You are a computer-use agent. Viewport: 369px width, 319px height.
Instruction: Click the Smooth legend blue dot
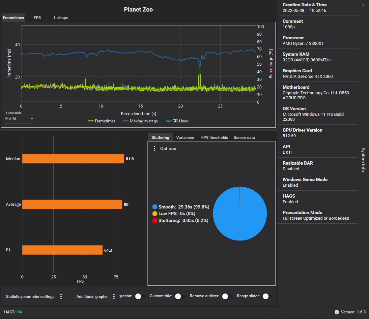coord(155,207)
